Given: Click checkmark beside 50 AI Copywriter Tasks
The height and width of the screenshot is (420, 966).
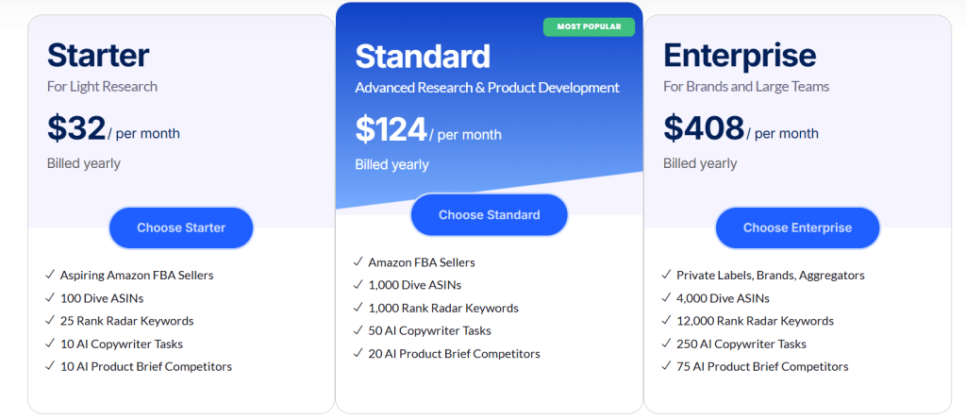Looking at the screenshot, I should pyautogui.click(x=358, y=330).
